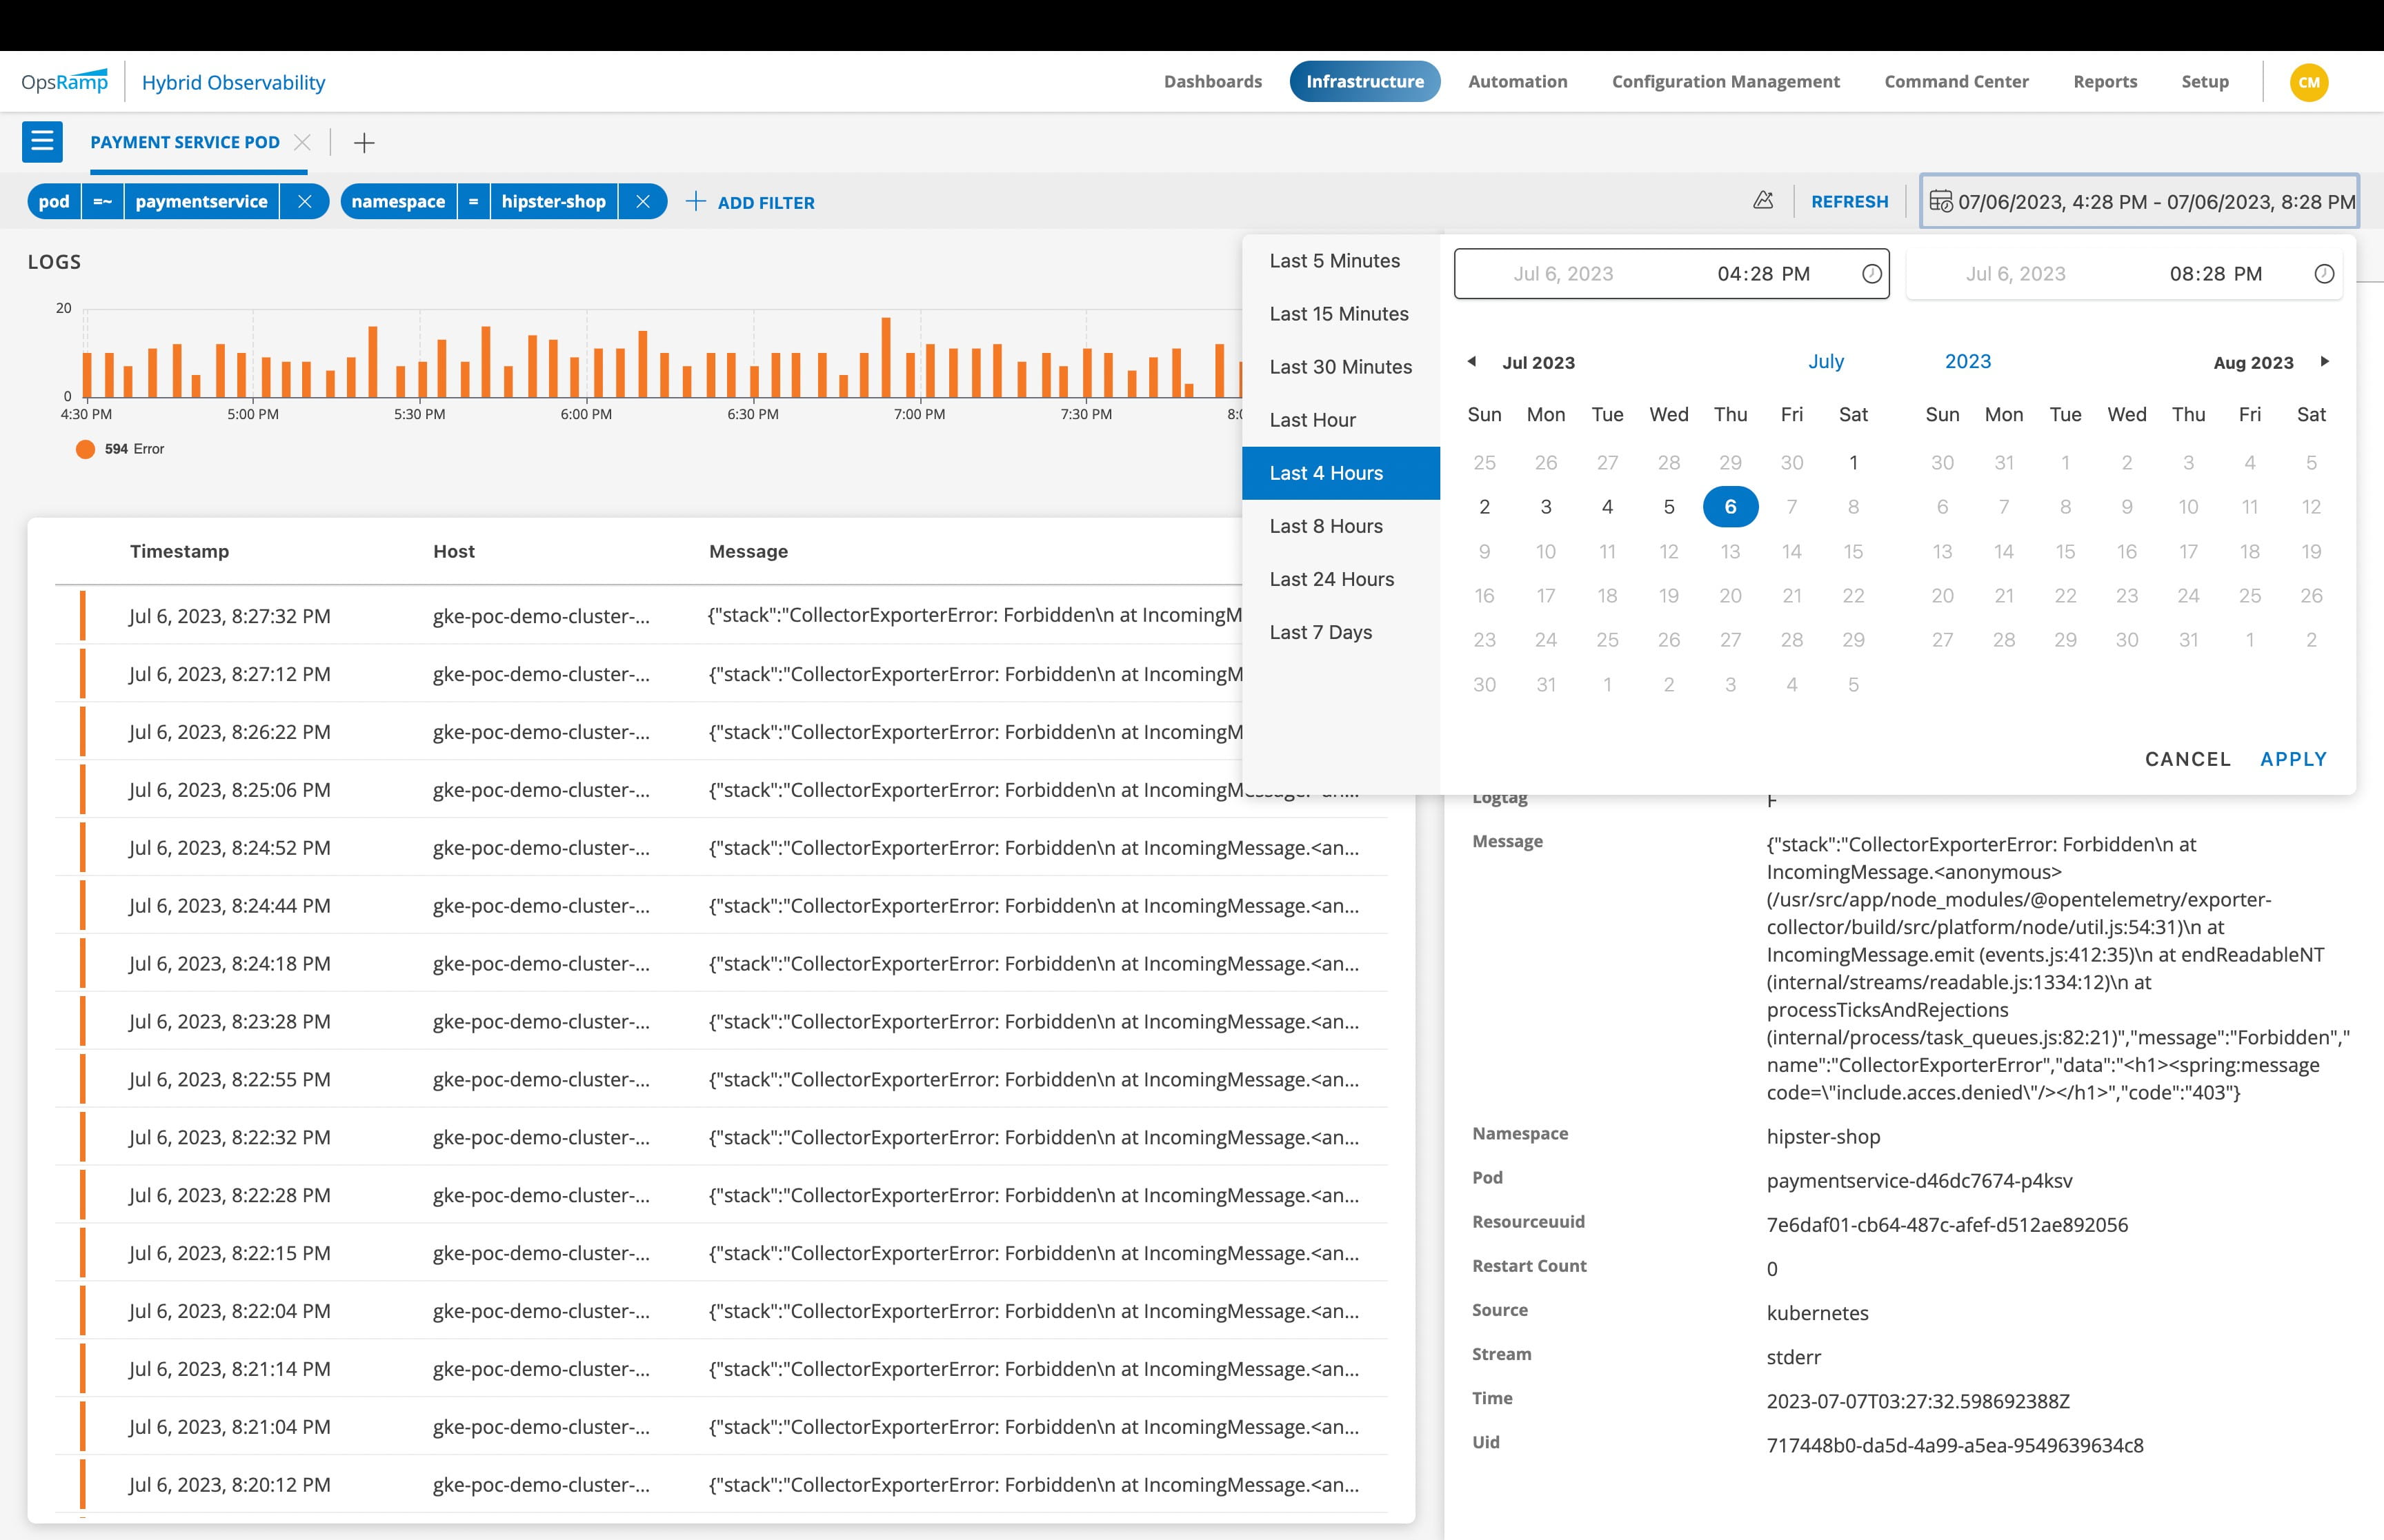Remove the paymentservice pod filter chip
The image size is (2384, 1540).
point(305,201)
